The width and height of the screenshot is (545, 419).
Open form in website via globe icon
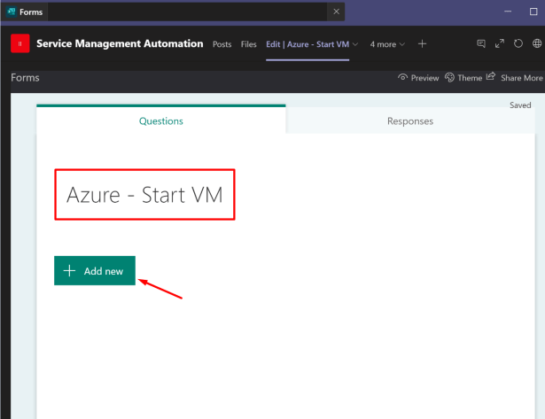pos(537,43)
